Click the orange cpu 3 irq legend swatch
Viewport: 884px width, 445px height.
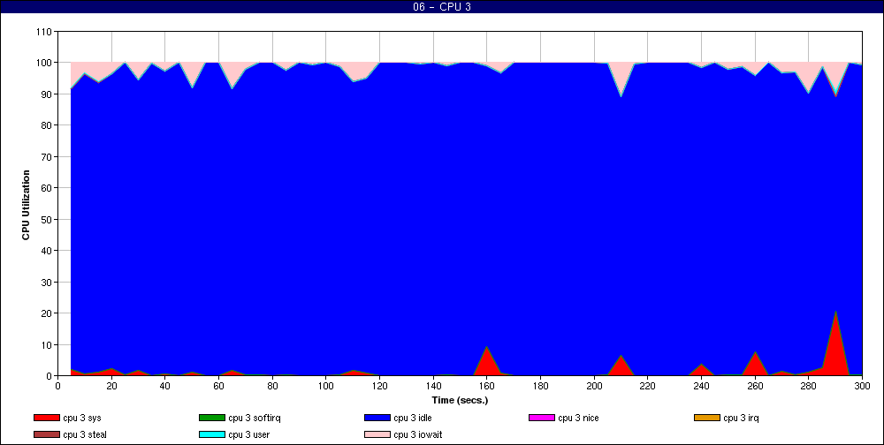click(707, 418)
